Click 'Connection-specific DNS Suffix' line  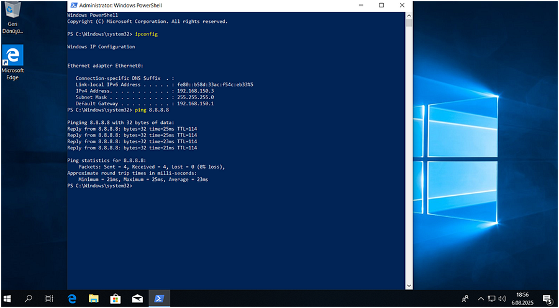click(125, 78)
